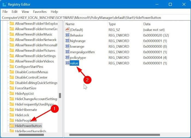Open the File menu
Viewport: 191px width, 138px height.
[5, 12]
